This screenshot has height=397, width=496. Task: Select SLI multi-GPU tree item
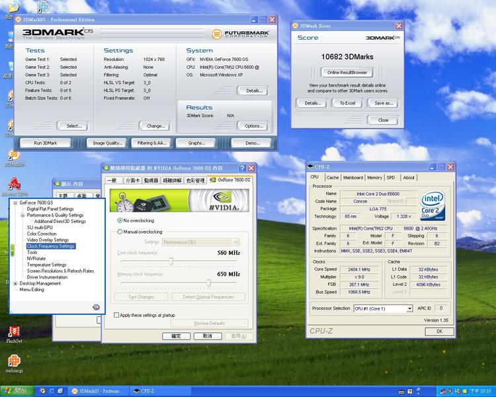coord(40,228)
